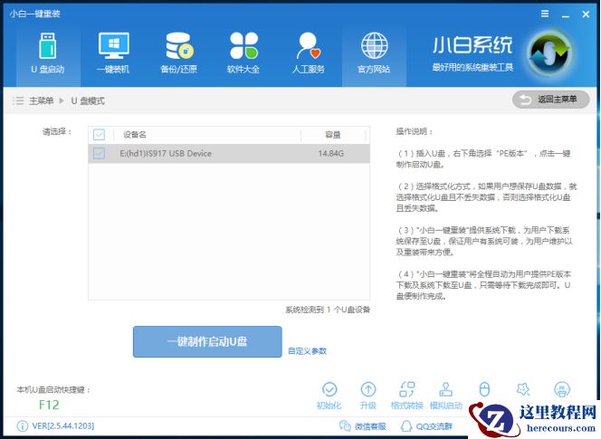Click the 14.84G capacity cell
The width and height of the screenshot is (601, 439).
coord(330,154)
